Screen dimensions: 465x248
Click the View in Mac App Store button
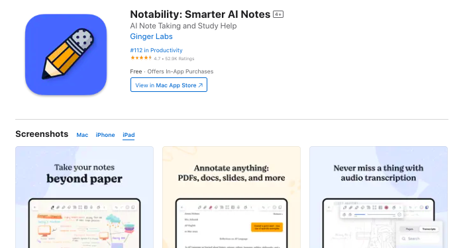(x=169, y=85)
